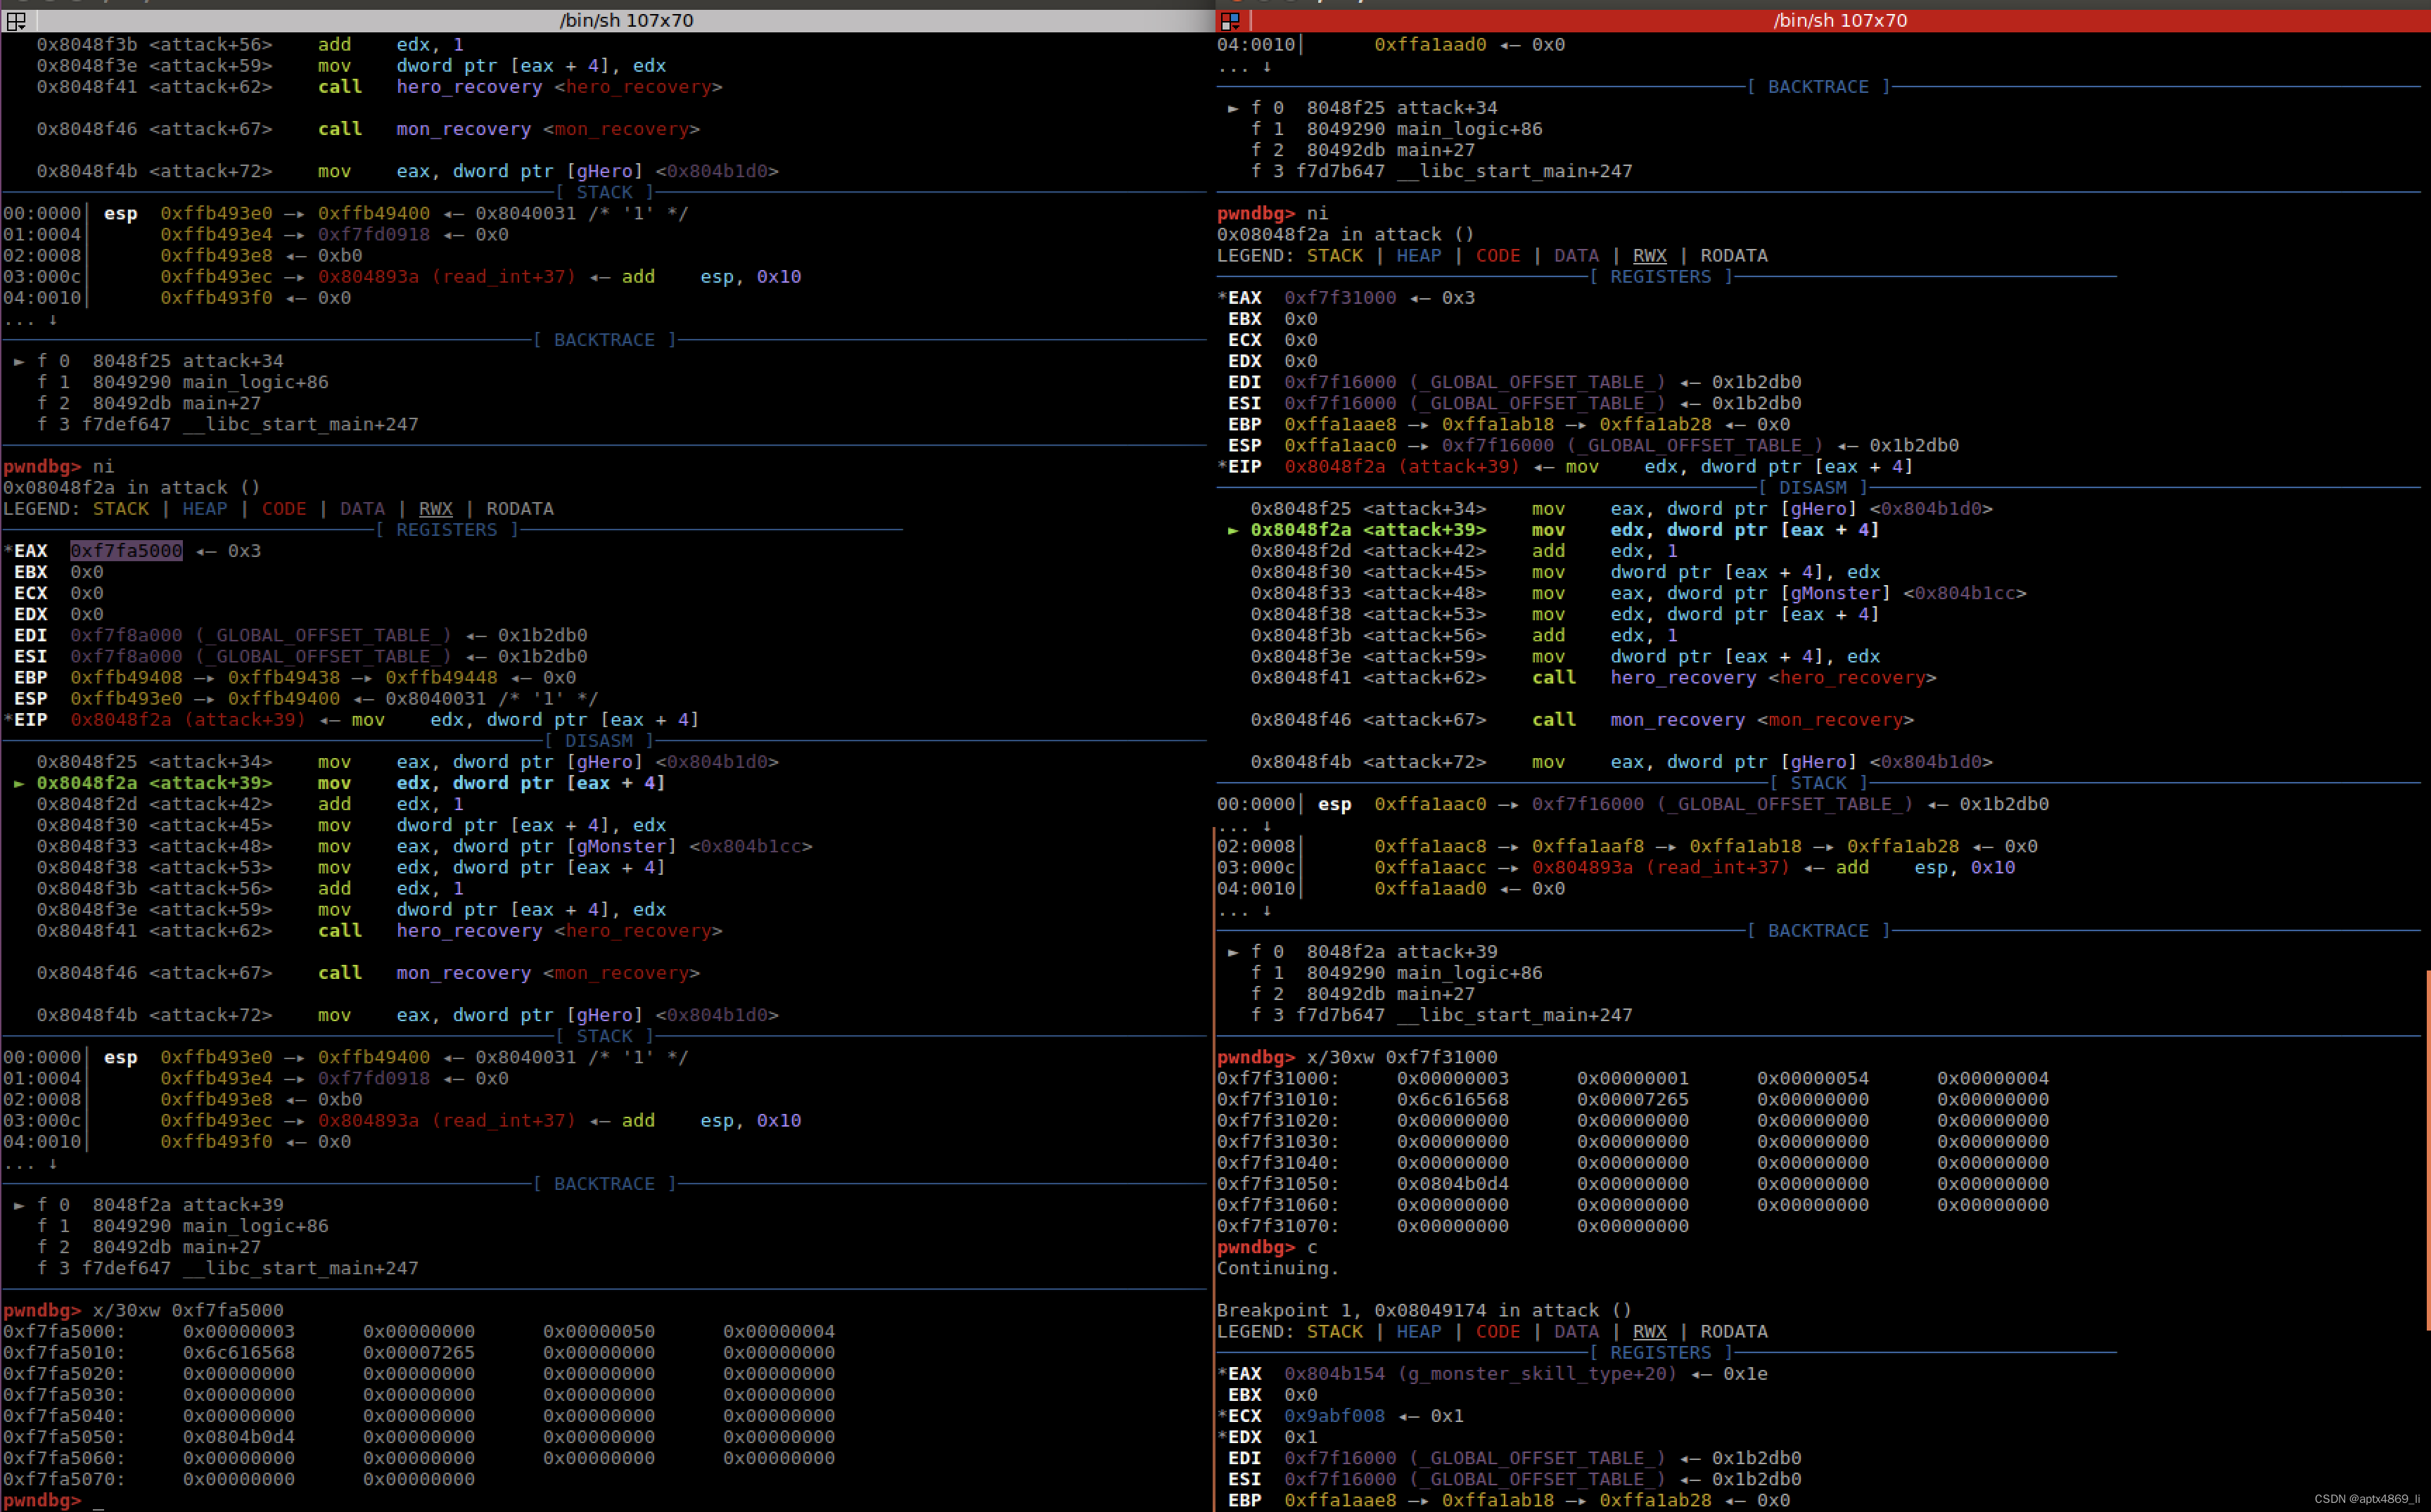Click the right pane call mon_recovery line

point(1582,720)
